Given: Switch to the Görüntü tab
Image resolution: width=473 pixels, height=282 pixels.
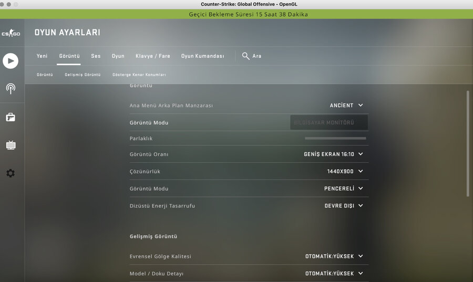Looking at the screenshot, I should click(69, 56).
